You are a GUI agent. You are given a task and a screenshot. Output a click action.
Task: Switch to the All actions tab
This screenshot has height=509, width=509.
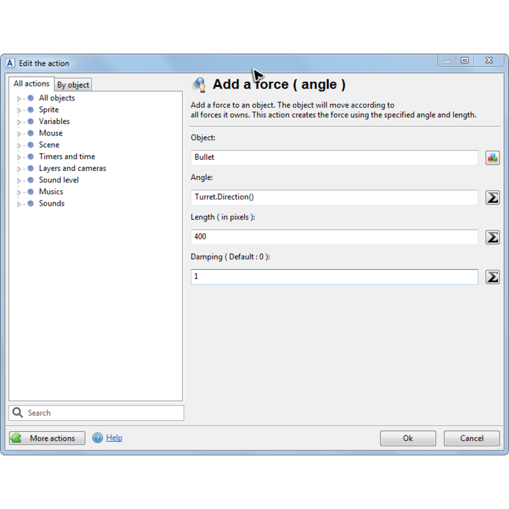coord(32,83)
